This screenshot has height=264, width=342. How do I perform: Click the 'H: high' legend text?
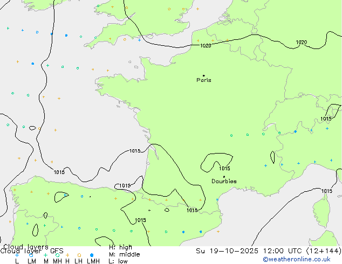[120, 247]
